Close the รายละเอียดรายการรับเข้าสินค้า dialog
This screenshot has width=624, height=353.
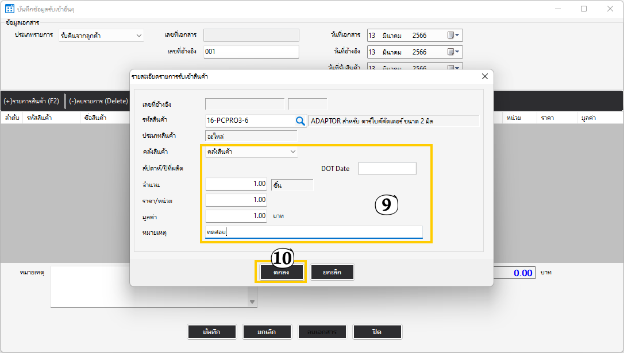click(x=484, y=76)
